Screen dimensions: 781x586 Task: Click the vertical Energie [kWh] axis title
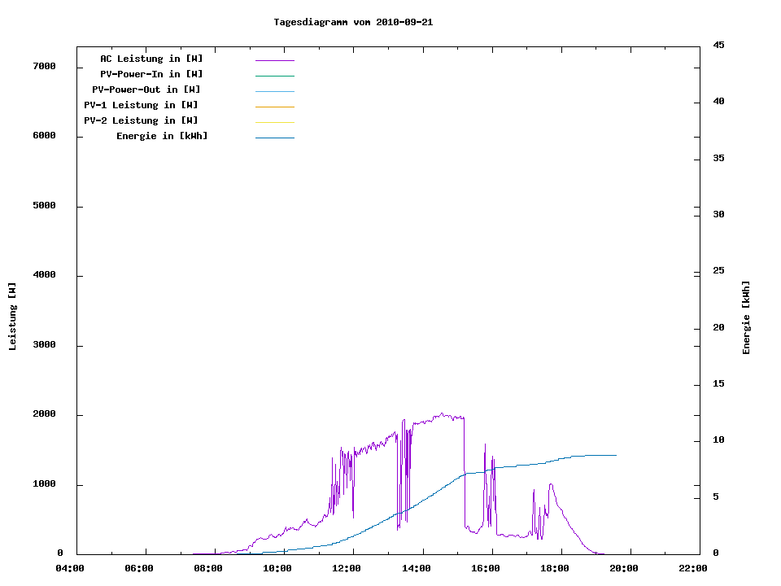tap(746, 317)
